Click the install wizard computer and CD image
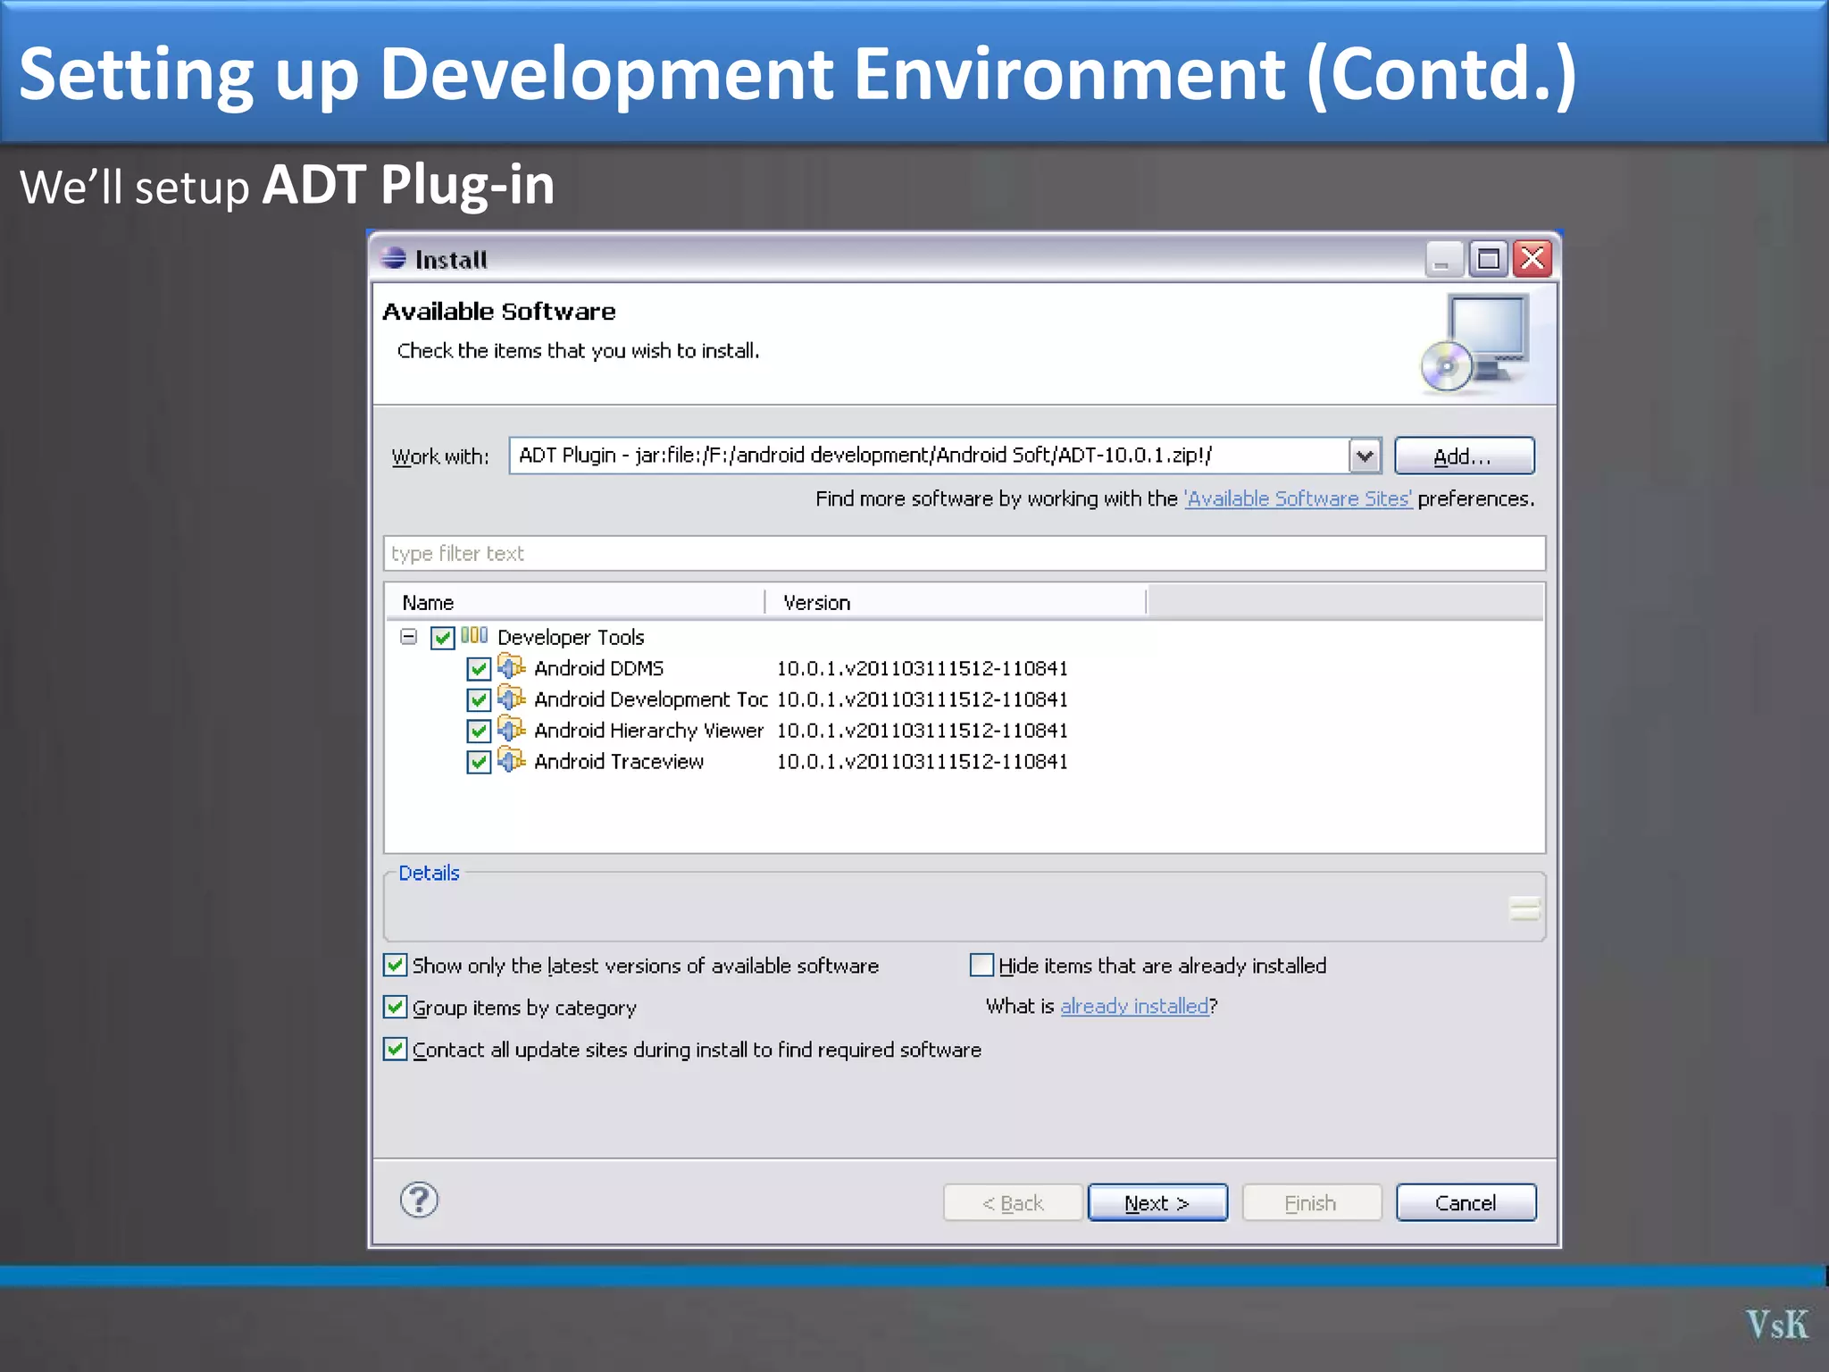Viewport: 1829px width, 1372px height. [1475, 343]
